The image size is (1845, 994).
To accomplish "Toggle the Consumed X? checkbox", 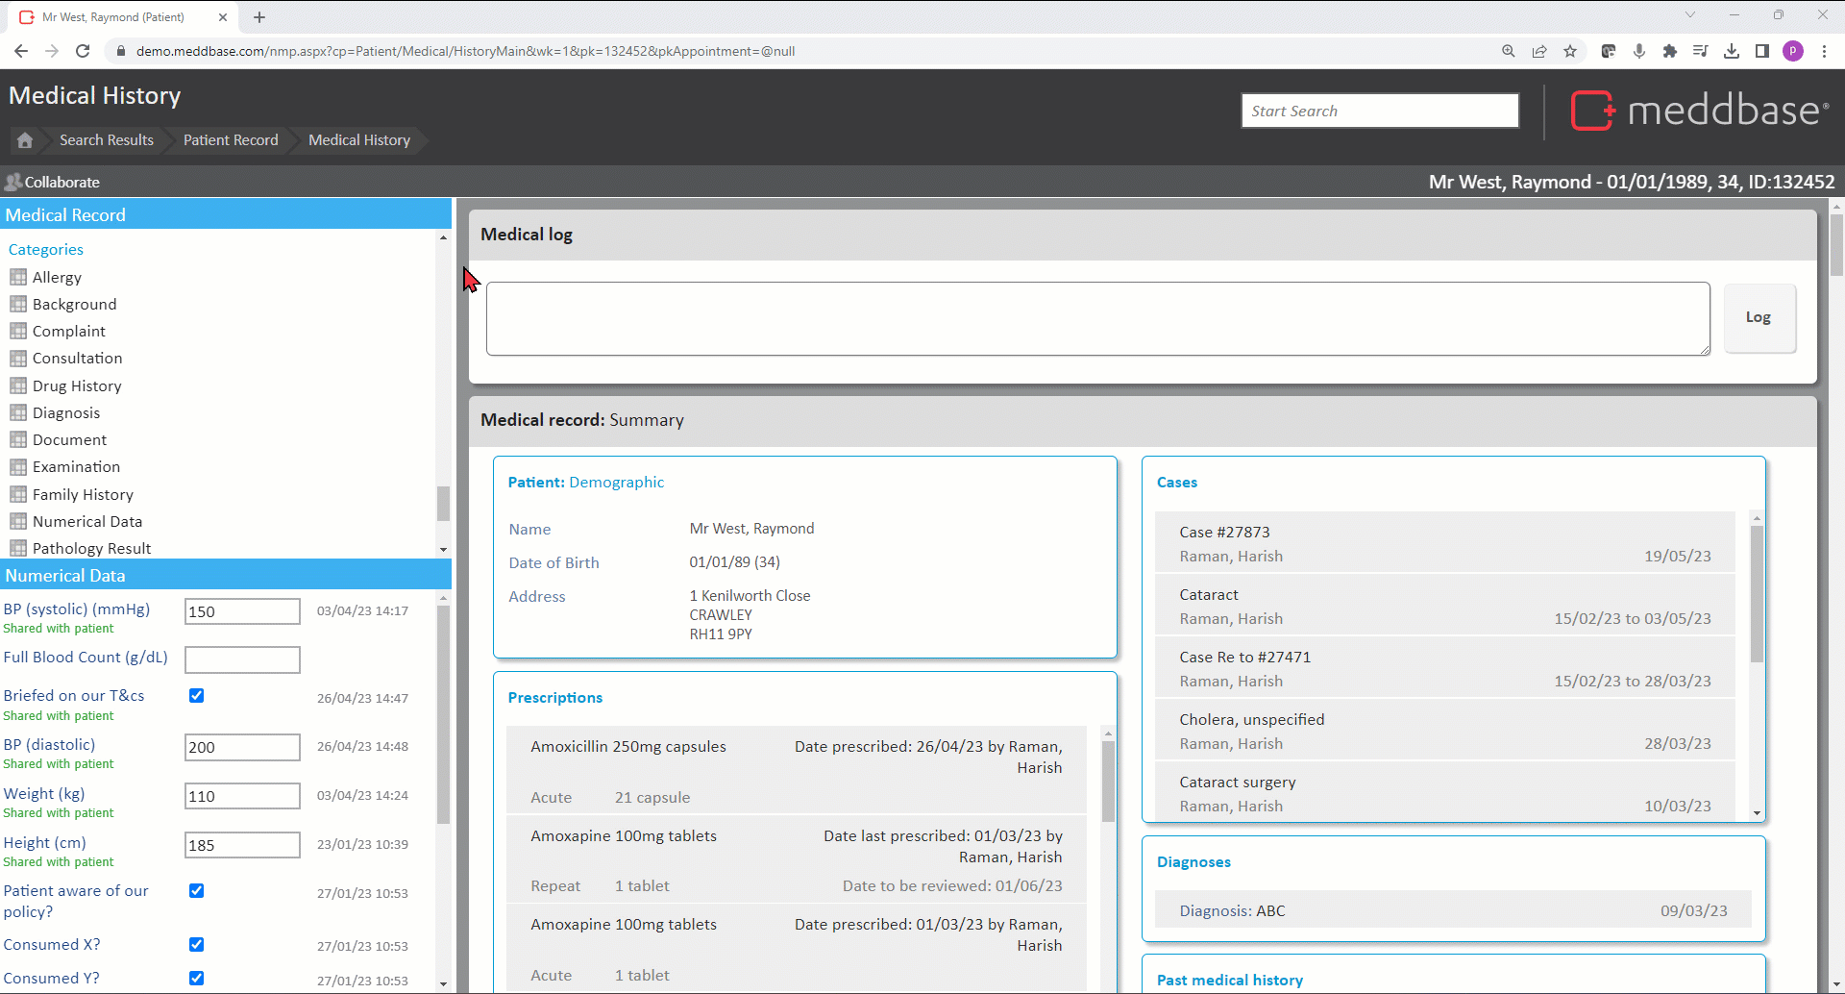I will pos(196,945).
